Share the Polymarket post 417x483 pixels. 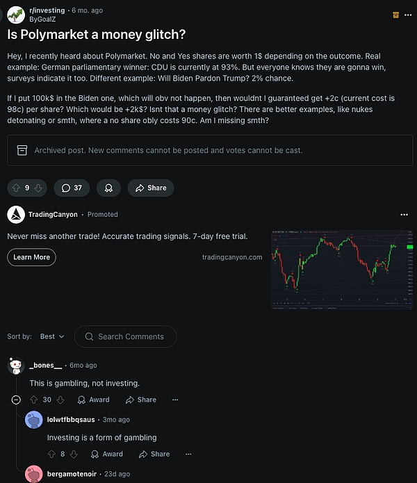[x=151, y=188]
